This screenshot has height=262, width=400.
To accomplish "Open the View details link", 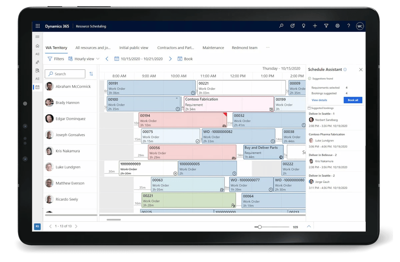I will pos(319,100).
